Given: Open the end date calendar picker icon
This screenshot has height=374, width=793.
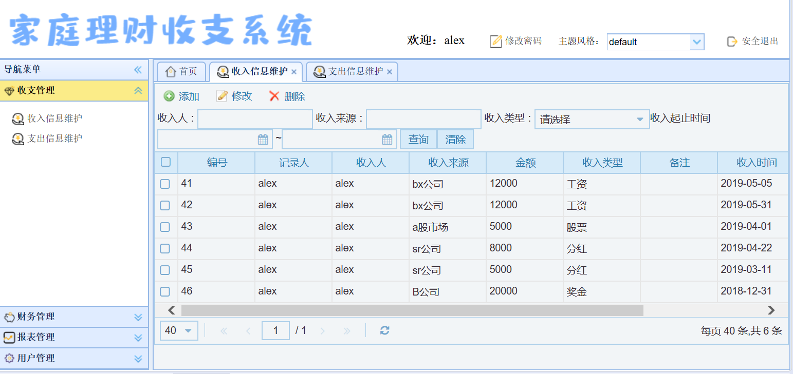Looking at the screenshot, I should click(388, 139).
